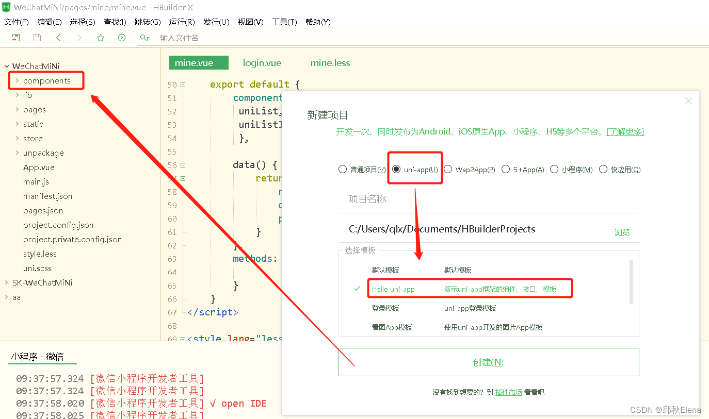This screenshot has height=419, width=709.
Task: Open the 发行(U) menu
Action: pos(216,22)
